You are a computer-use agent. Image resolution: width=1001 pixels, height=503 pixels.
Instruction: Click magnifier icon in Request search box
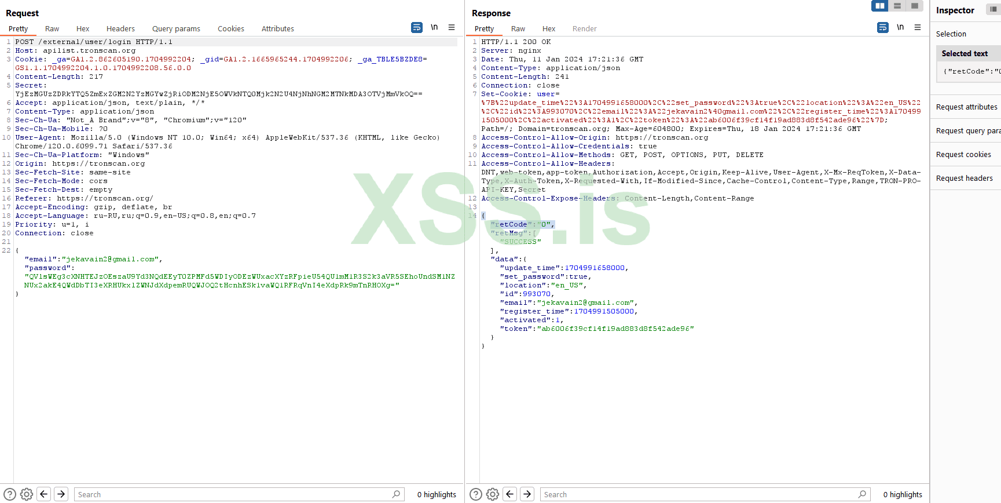[396, 494]
